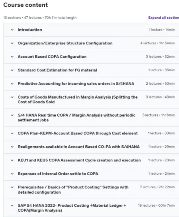Expand Costs of Goods Manufactured chevron

point(12,97)
